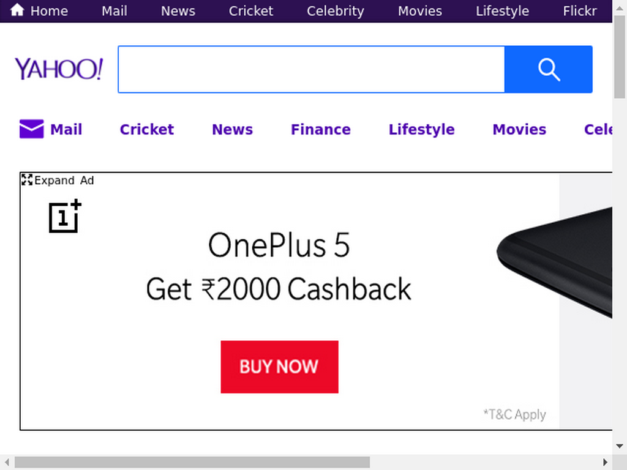Open Cricket in the top navigation bar
This screenshot has width=627, height=470.
click(250, 11)
